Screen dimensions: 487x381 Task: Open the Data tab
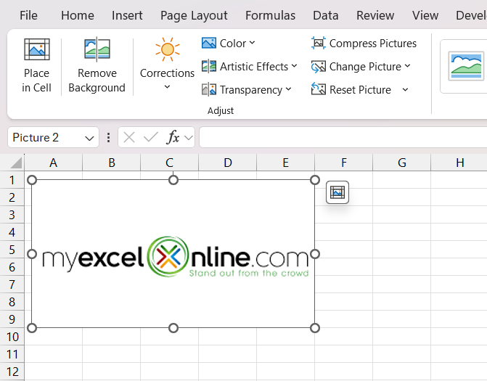click(325, 15)
